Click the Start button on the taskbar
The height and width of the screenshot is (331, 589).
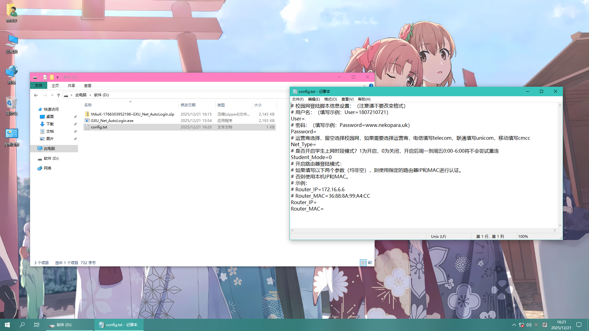pyautogui.click(x=7, y=325)
